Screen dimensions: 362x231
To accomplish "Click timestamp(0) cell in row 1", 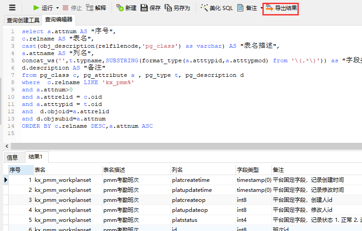I will (254, 180).
